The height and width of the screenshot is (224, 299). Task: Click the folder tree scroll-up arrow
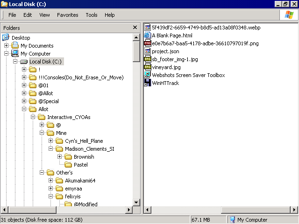tap(136, 37)
